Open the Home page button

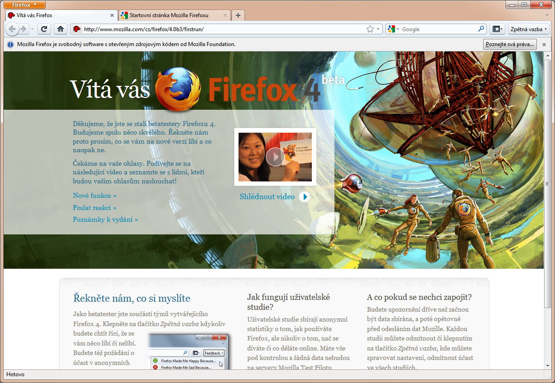[60, 29]
